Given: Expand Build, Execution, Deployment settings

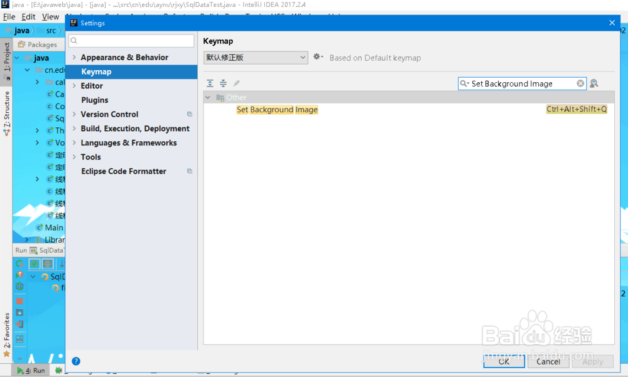Looking at the screenshot, I should pos(74,129).
